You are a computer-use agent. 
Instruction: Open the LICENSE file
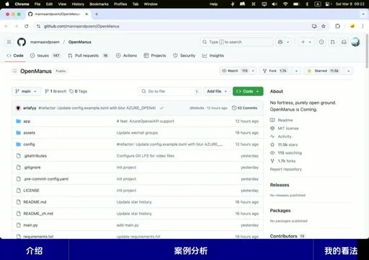click(x=31, y=191)
